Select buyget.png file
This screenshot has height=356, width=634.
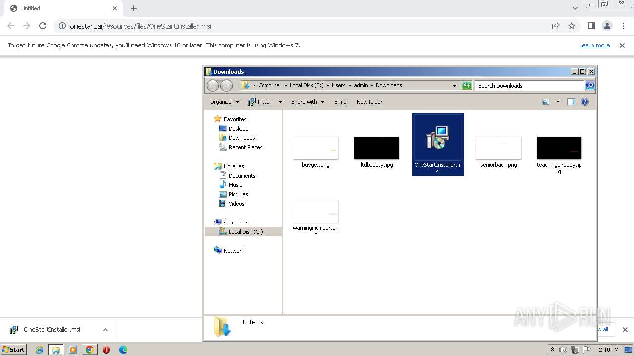(x=316, y=153)
